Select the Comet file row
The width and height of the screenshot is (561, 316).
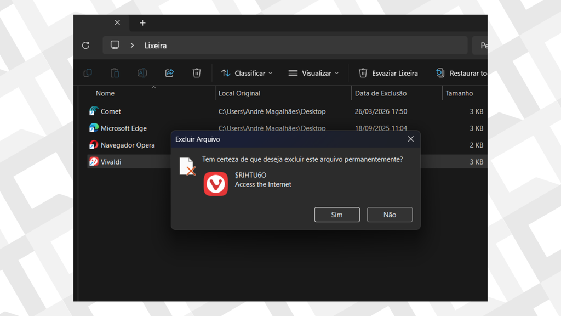pos(287,111)
